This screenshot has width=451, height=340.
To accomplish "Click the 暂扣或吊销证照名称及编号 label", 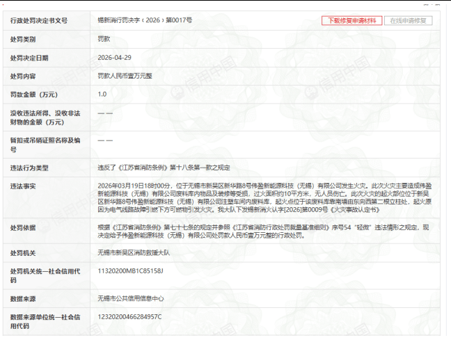I will click(x=45, y=145).
